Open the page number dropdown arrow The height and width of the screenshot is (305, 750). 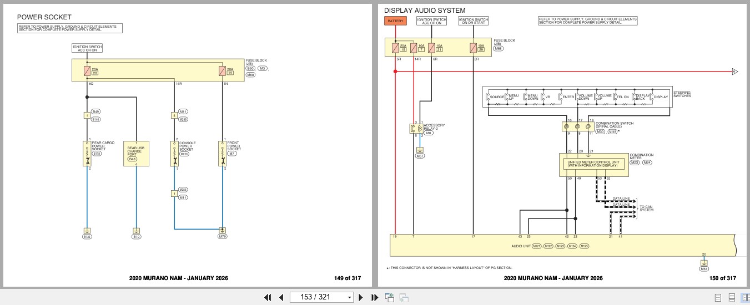(x=349, y=297)
